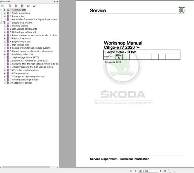Image resolution: width=194 pixels, height=173 pixels.
Task: Collapse the 00 – Technical data bookmark
Action: click(1, 10)
